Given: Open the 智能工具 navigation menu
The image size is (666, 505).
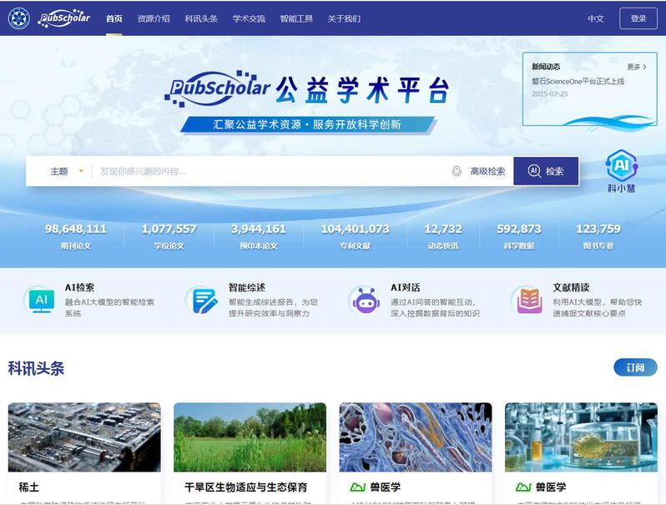Looking at the screenshot, I should pos(296,18).
